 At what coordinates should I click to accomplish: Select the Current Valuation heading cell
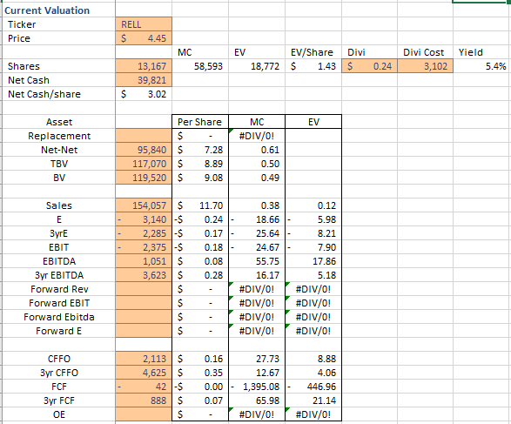[58, 10]
